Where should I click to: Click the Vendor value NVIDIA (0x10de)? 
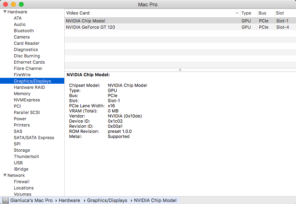tap(125, 116)
